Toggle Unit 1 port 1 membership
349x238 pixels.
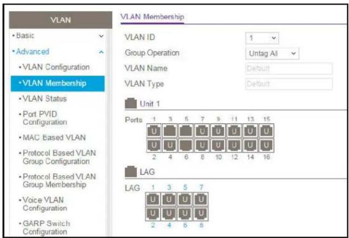154,131
